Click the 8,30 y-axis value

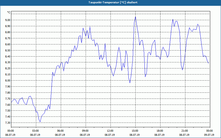pos(8,62)
